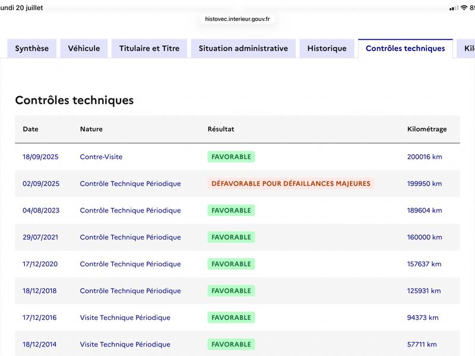This screenshot has width=475, height=356.
Task: Tap the date in the status bar
Action: (21, 8)
